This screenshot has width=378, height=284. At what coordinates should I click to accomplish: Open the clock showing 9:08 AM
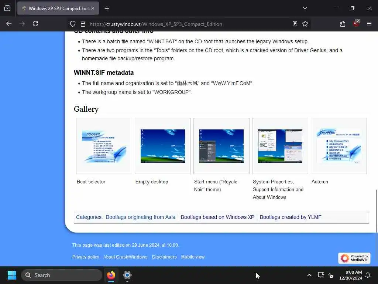click(351, 275)
